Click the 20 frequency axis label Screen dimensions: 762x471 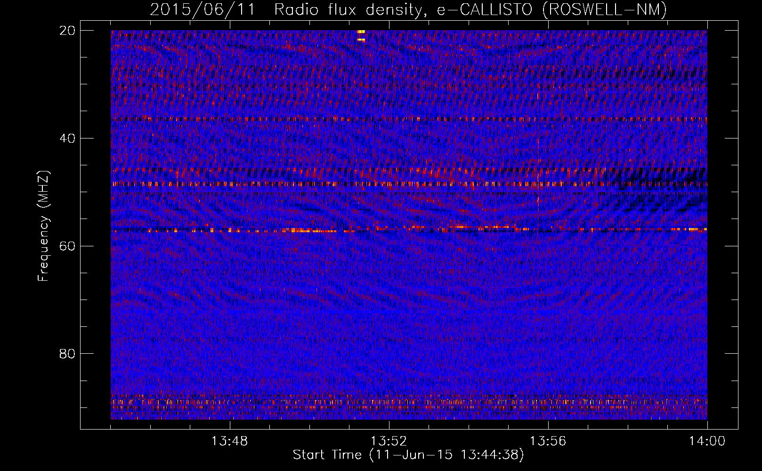tap(68, 31)
